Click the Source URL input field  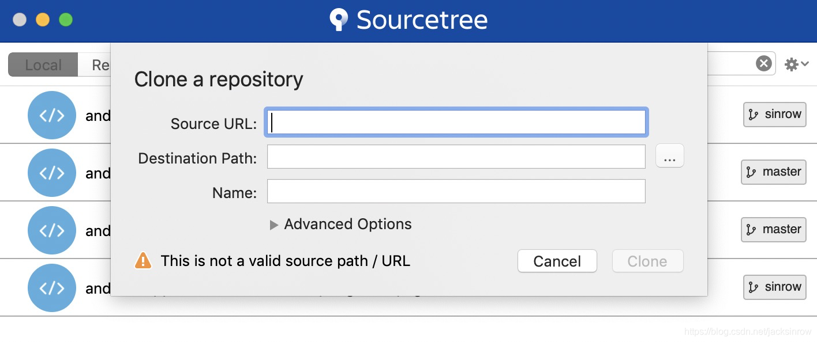click(456, 122)
